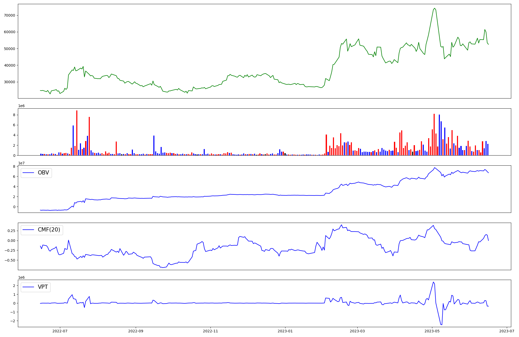Click the 30000 price axis label

[x=10, y=82]
